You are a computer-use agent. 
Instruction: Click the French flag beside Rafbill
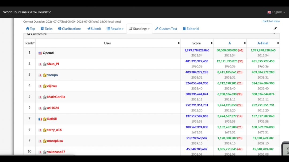40,119
